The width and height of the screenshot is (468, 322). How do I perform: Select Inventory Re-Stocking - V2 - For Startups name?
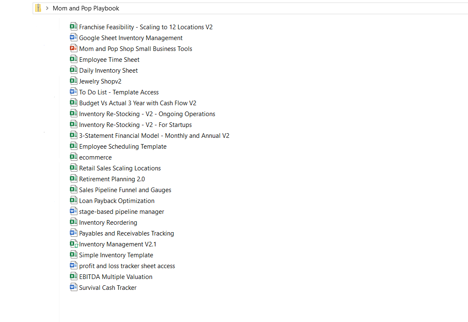point(136,125)
